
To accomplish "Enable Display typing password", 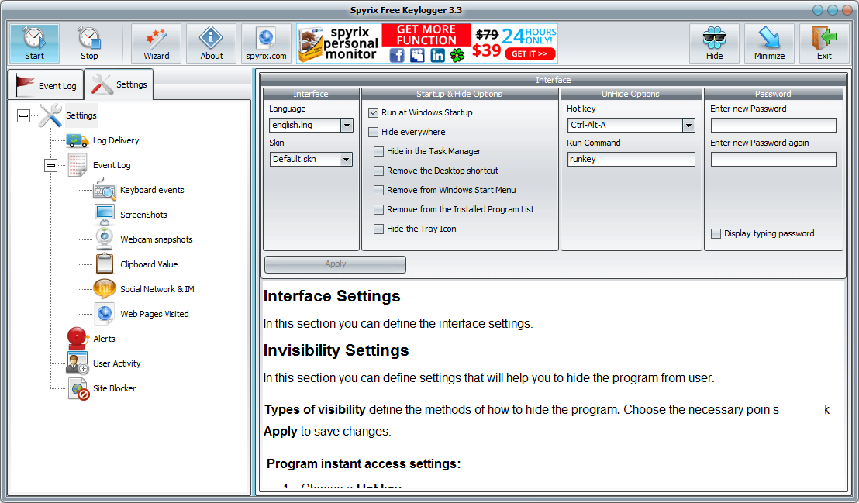I will (x=716, y=233).
